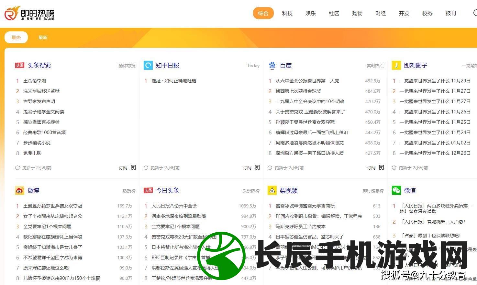Open 女子半夜醒来从床缝捡起老公
Viewport: 477px width, 285px height.
click(53, 216)
